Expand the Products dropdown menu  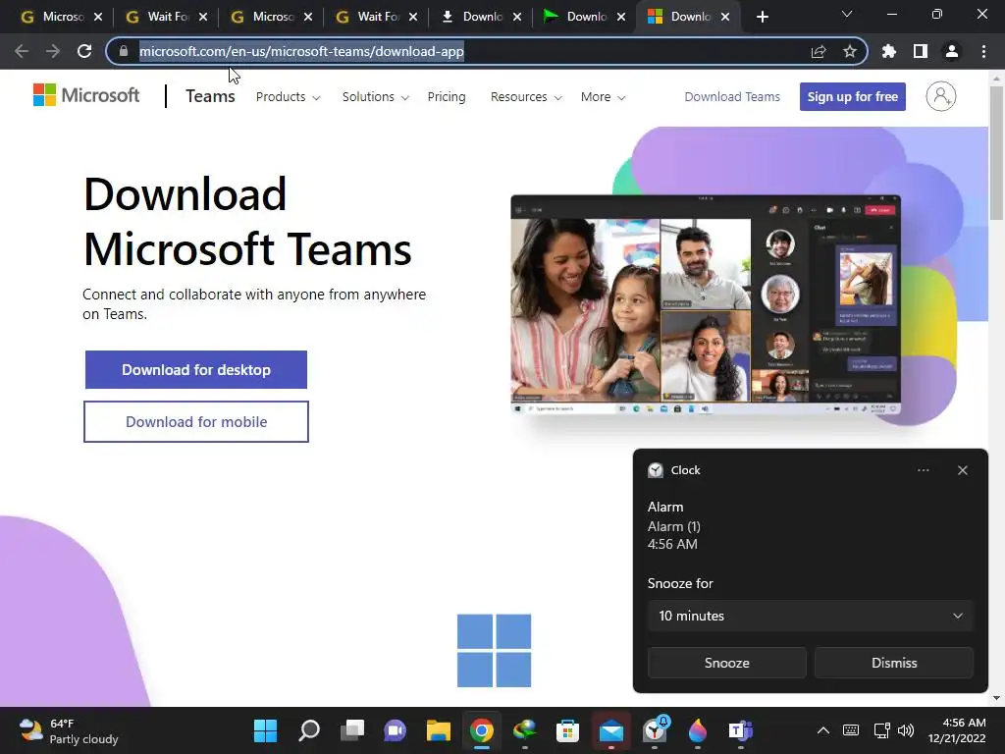click(288, 97)
